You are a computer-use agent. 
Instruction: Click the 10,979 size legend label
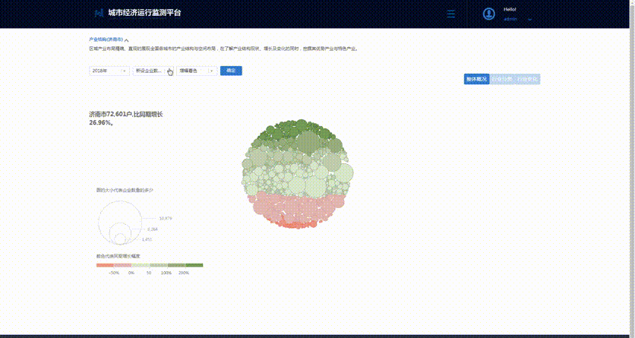point(166,219)
